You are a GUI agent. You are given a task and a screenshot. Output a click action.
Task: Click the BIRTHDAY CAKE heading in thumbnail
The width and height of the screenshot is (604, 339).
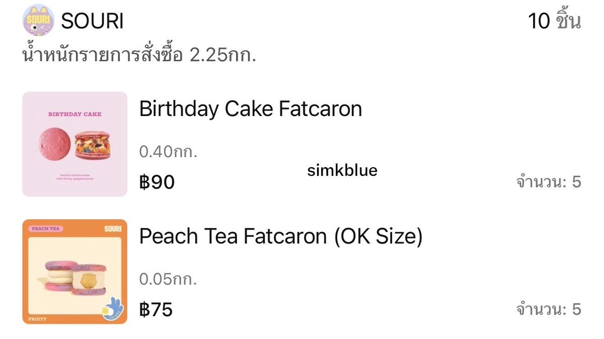pyautogui.click(x=74, y=114)
